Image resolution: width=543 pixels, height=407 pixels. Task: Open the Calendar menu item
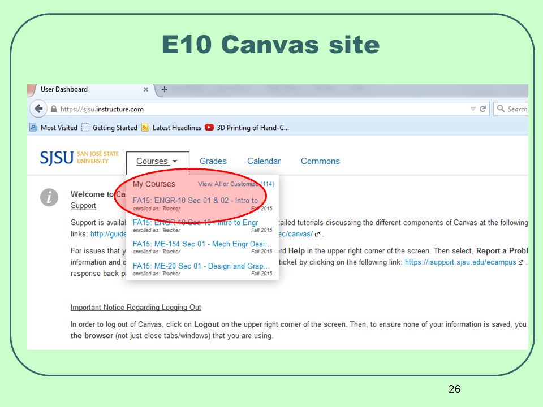click(264, 161)
